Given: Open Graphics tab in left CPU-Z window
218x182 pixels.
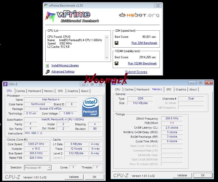Looking at the screenshot, I should [x=73, y=91].
